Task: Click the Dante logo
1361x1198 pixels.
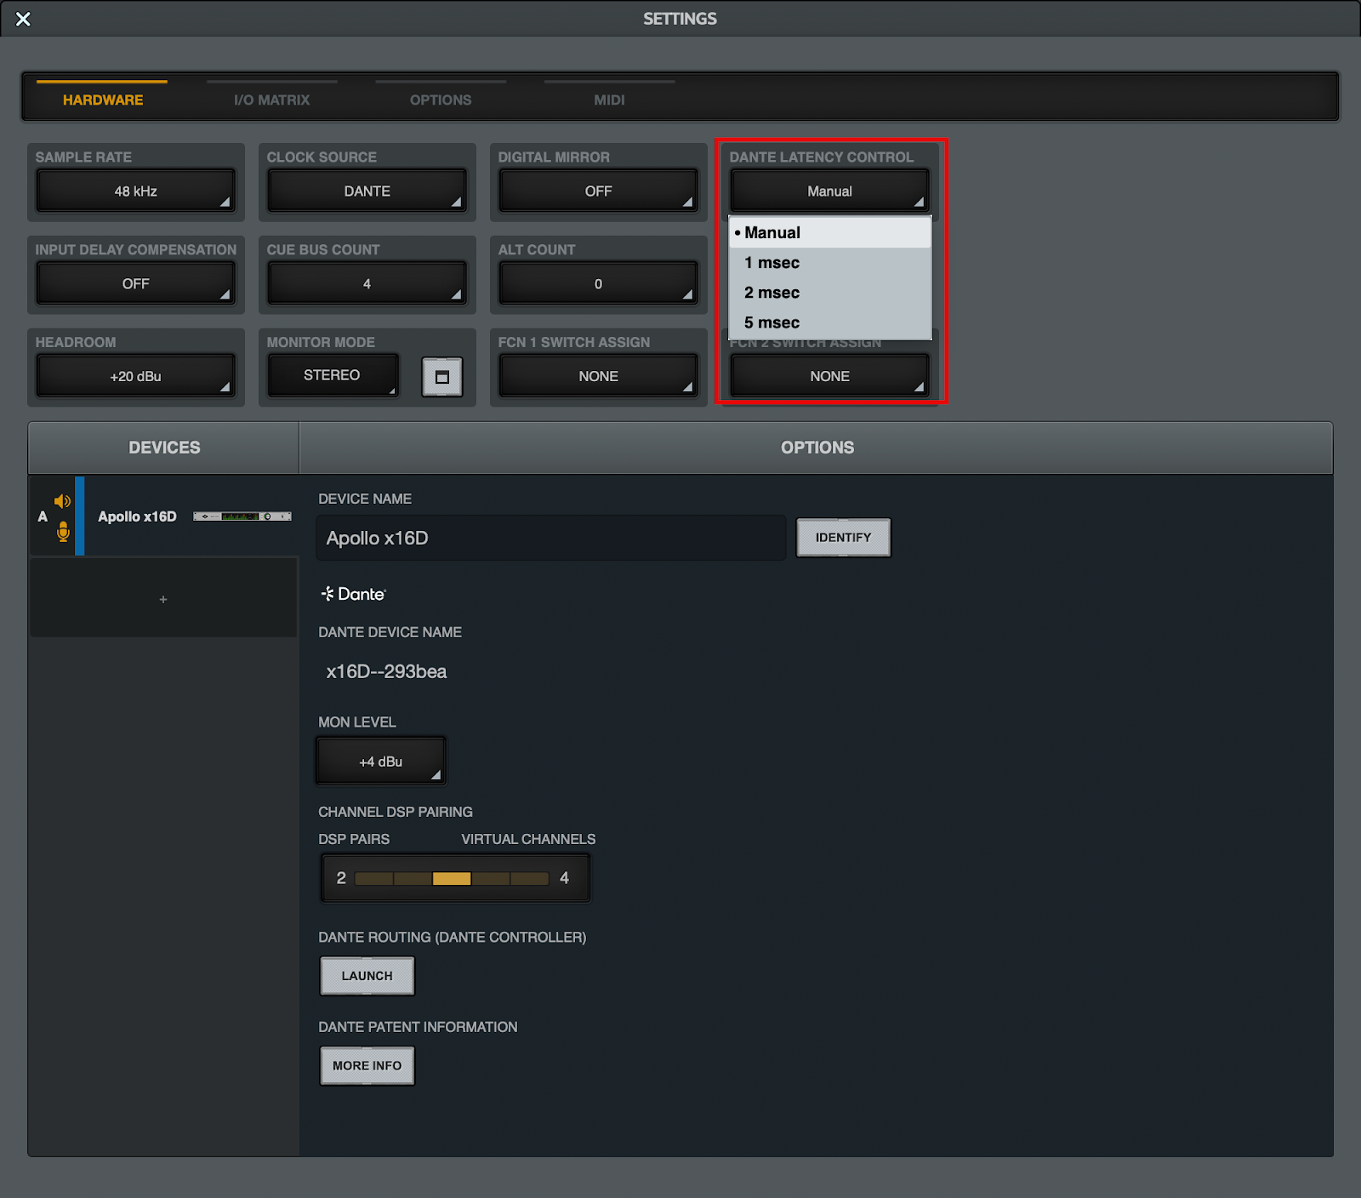Action: pos(353,594)
